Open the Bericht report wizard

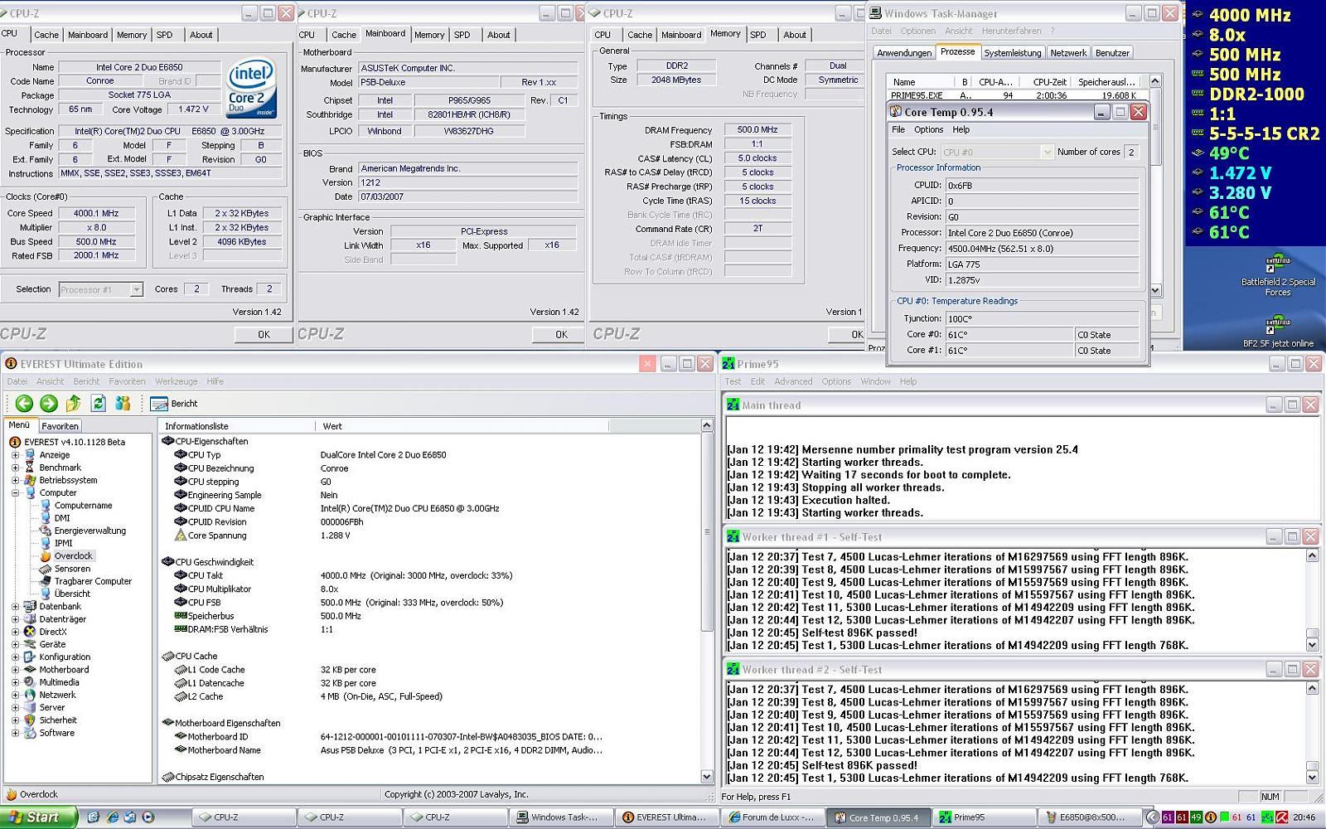click(175, 404)
